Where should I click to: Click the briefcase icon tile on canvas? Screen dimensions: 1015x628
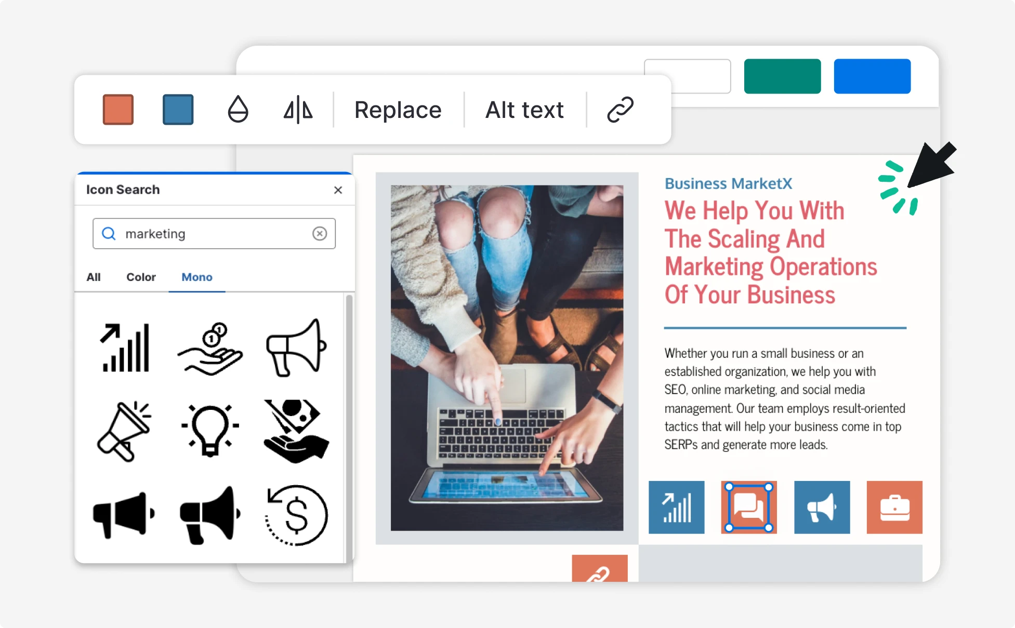(x=894, y=507)
